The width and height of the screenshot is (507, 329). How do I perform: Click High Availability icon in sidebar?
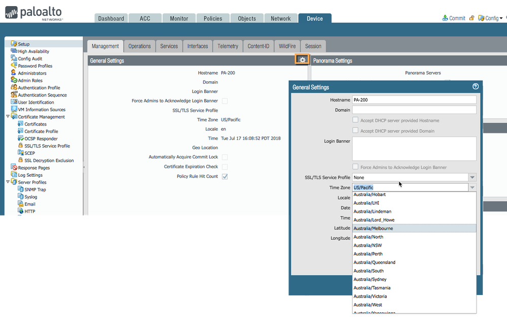[14, 51]
